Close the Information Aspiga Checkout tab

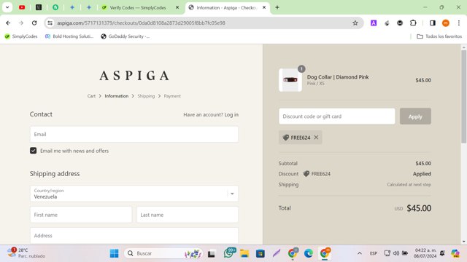264,7
